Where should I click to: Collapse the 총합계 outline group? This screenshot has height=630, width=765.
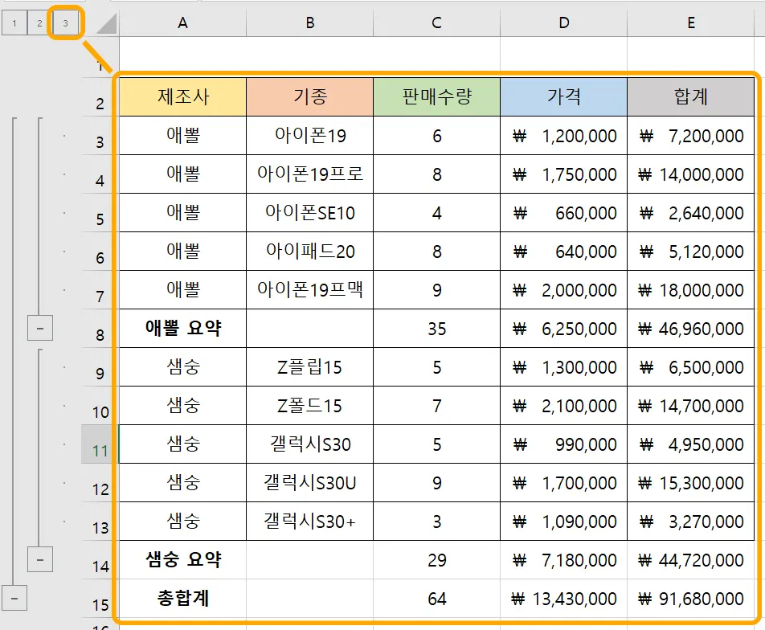[14, 599]
